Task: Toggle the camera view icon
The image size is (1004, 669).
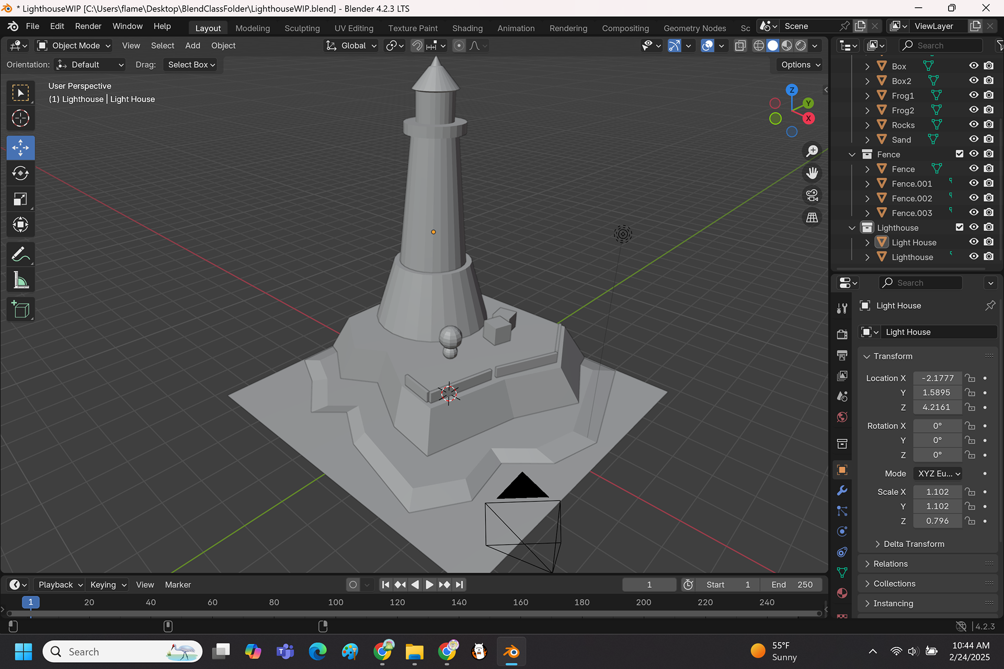Action: [812, 195]
